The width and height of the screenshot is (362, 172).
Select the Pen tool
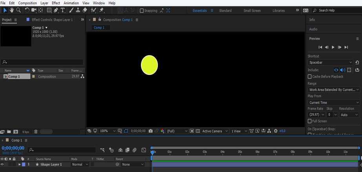[56, 10]
